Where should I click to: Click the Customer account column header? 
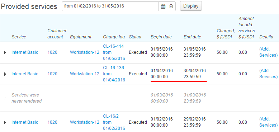[x=57, y=34]
